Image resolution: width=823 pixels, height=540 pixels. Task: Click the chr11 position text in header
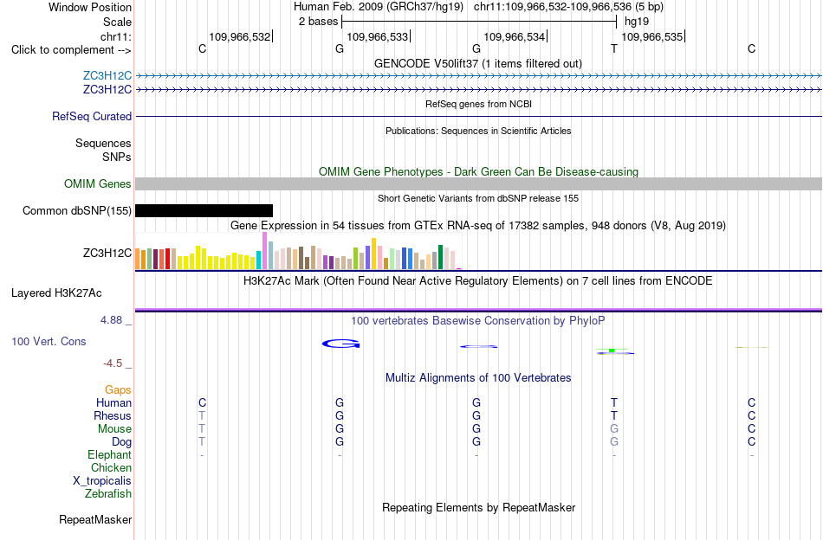click(568, 7)
